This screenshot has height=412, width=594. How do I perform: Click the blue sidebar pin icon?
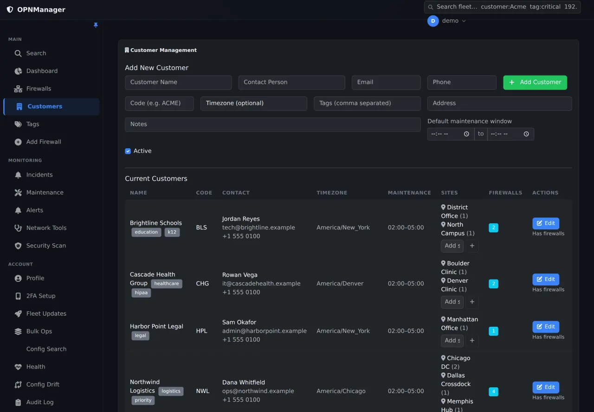tap(96, 25)
